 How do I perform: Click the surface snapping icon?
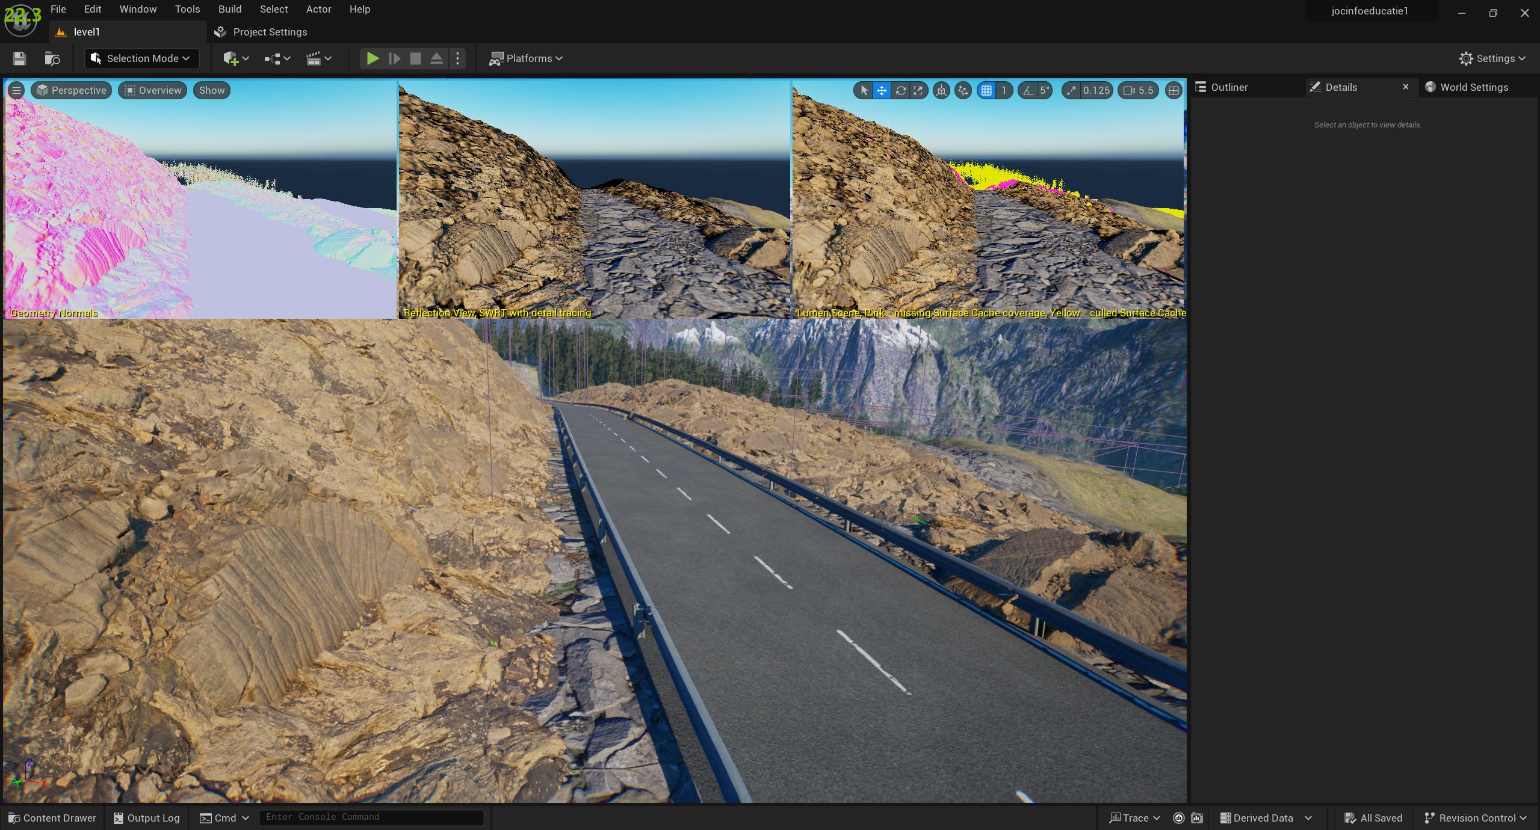point(963,90)
